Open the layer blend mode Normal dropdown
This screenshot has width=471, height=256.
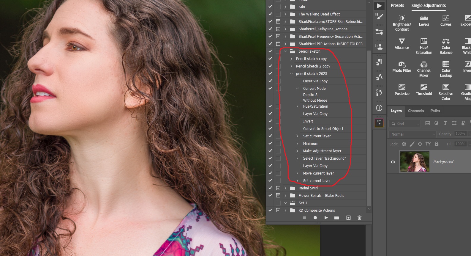click(412, 134)
